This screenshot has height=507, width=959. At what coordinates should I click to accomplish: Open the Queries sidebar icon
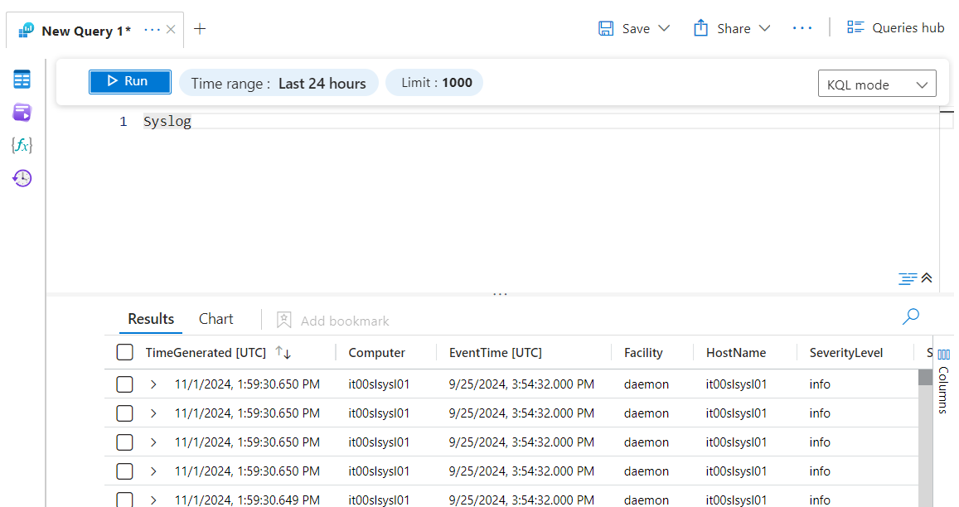[22, 113]
